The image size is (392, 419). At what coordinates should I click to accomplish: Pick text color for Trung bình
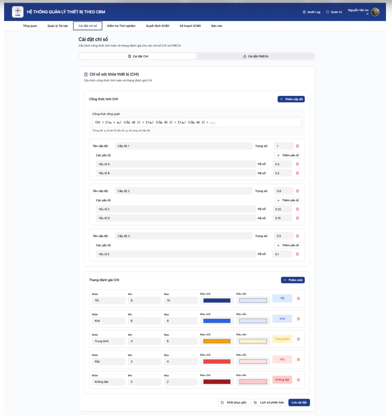coord(217,341)
